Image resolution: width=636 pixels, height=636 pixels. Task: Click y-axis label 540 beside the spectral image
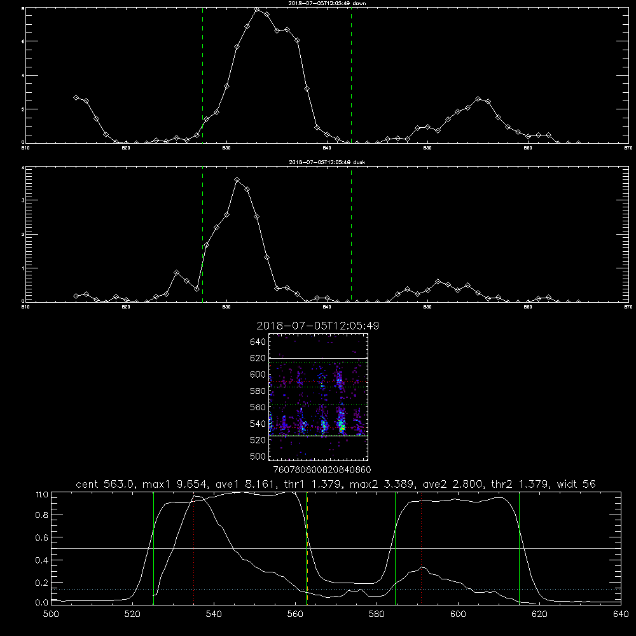(258, 424)
